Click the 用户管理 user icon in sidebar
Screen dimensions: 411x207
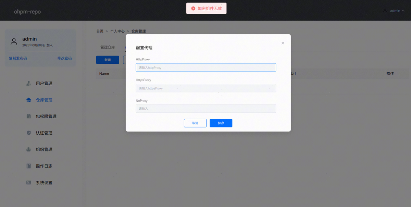29,83
